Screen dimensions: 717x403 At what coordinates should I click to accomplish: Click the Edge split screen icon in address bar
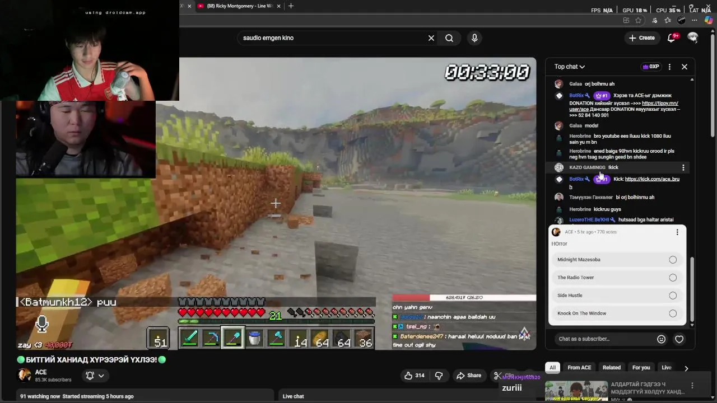[626, 21]
